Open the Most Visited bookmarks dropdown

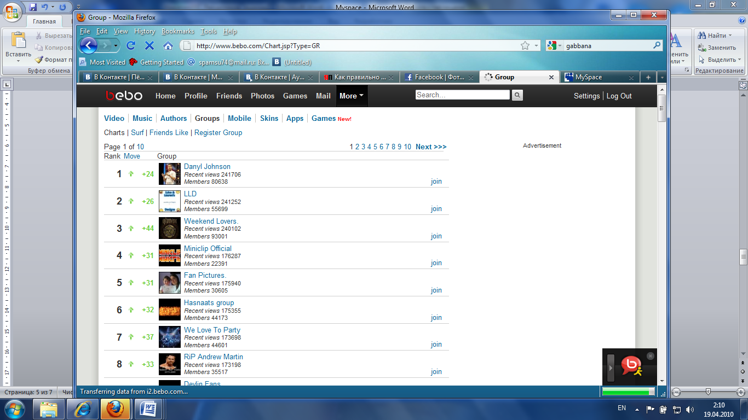(x=103, y=62)
